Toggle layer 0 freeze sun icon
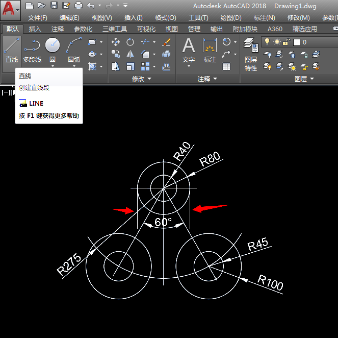The height and width of the screenshot is (338, 338). pyautogui.click(x=277, y=42)
